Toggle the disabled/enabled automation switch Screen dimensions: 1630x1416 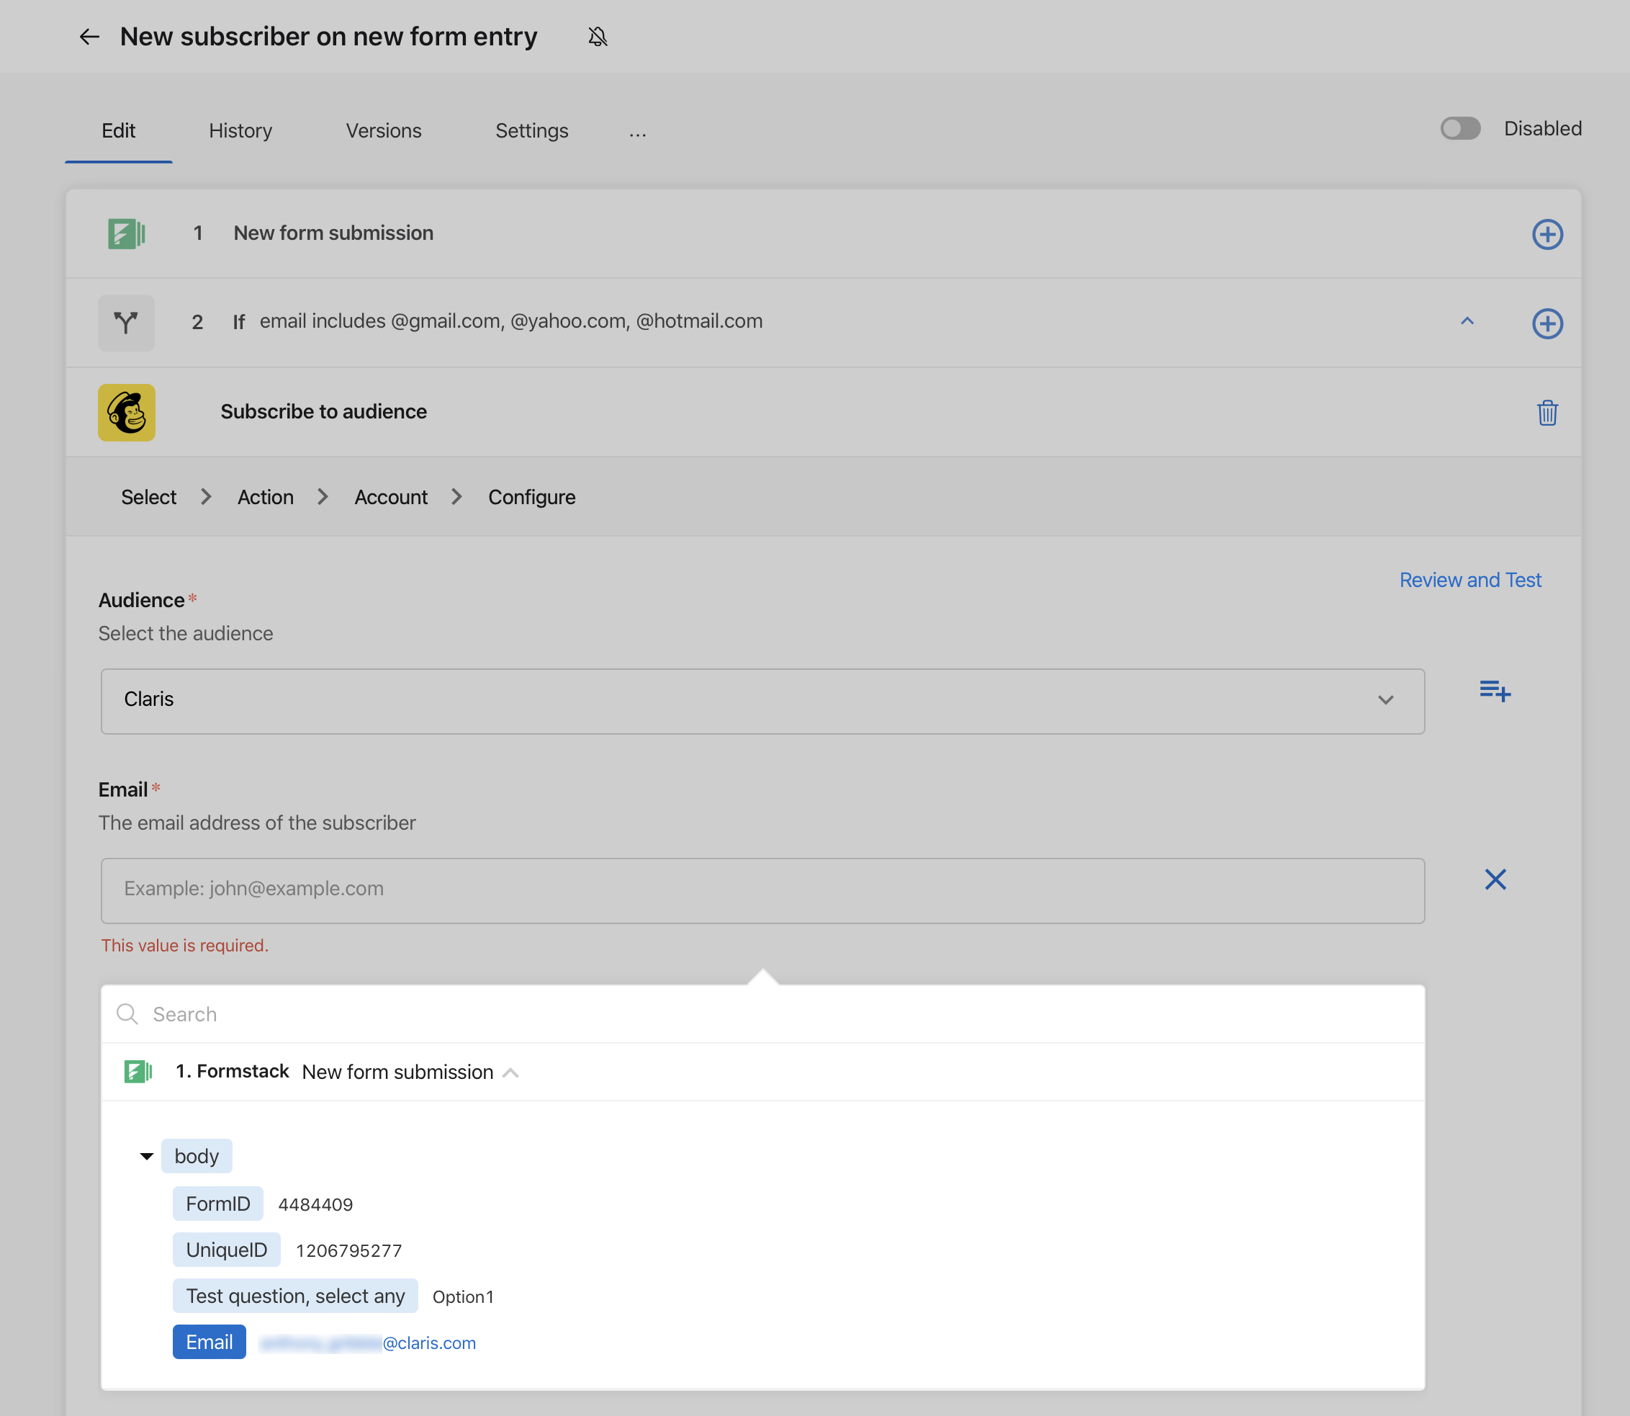click(1462, 129)
